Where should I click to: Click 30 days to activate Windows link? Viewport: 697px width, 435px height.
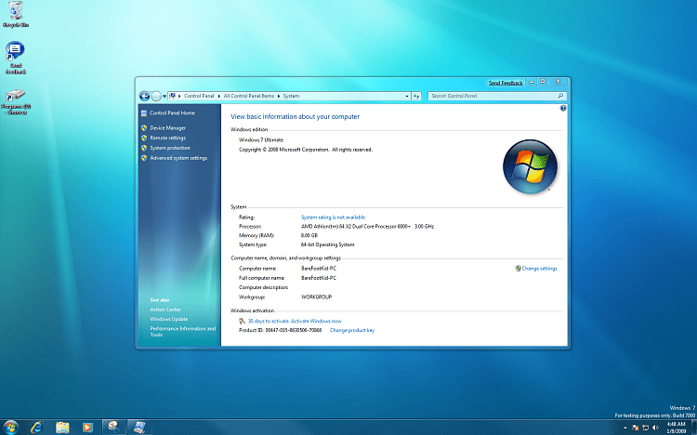click(295, 321)
